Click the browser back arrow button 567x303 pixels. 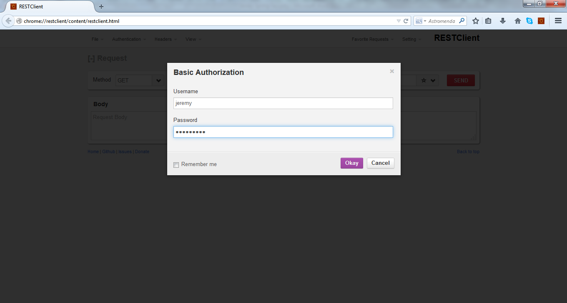[x=8, y=21]
